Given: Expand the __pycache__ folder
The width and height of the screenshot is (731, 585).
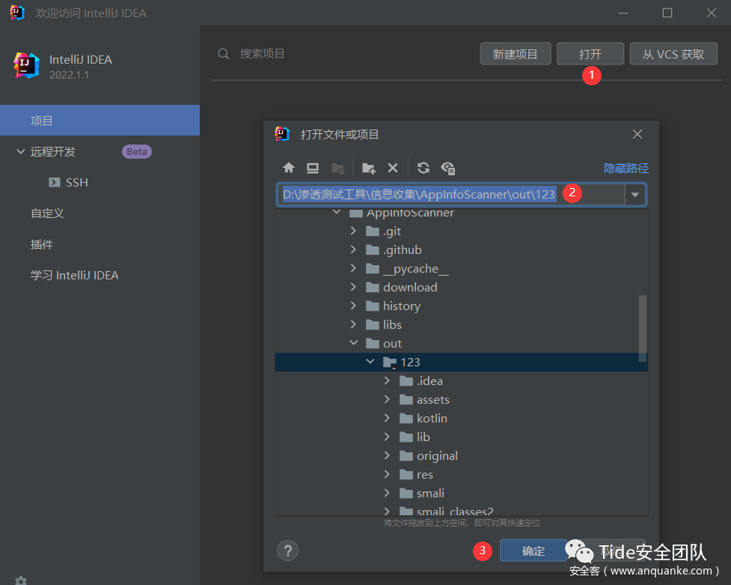Looking at the screenshot, I should [353, 268].
